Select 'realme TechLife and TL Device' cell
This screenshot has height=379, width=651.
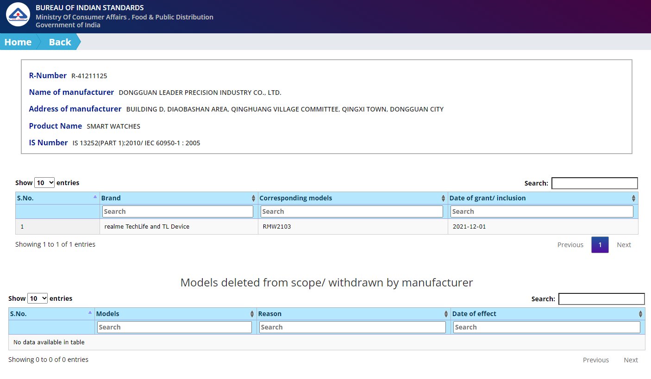pos(179,227)
